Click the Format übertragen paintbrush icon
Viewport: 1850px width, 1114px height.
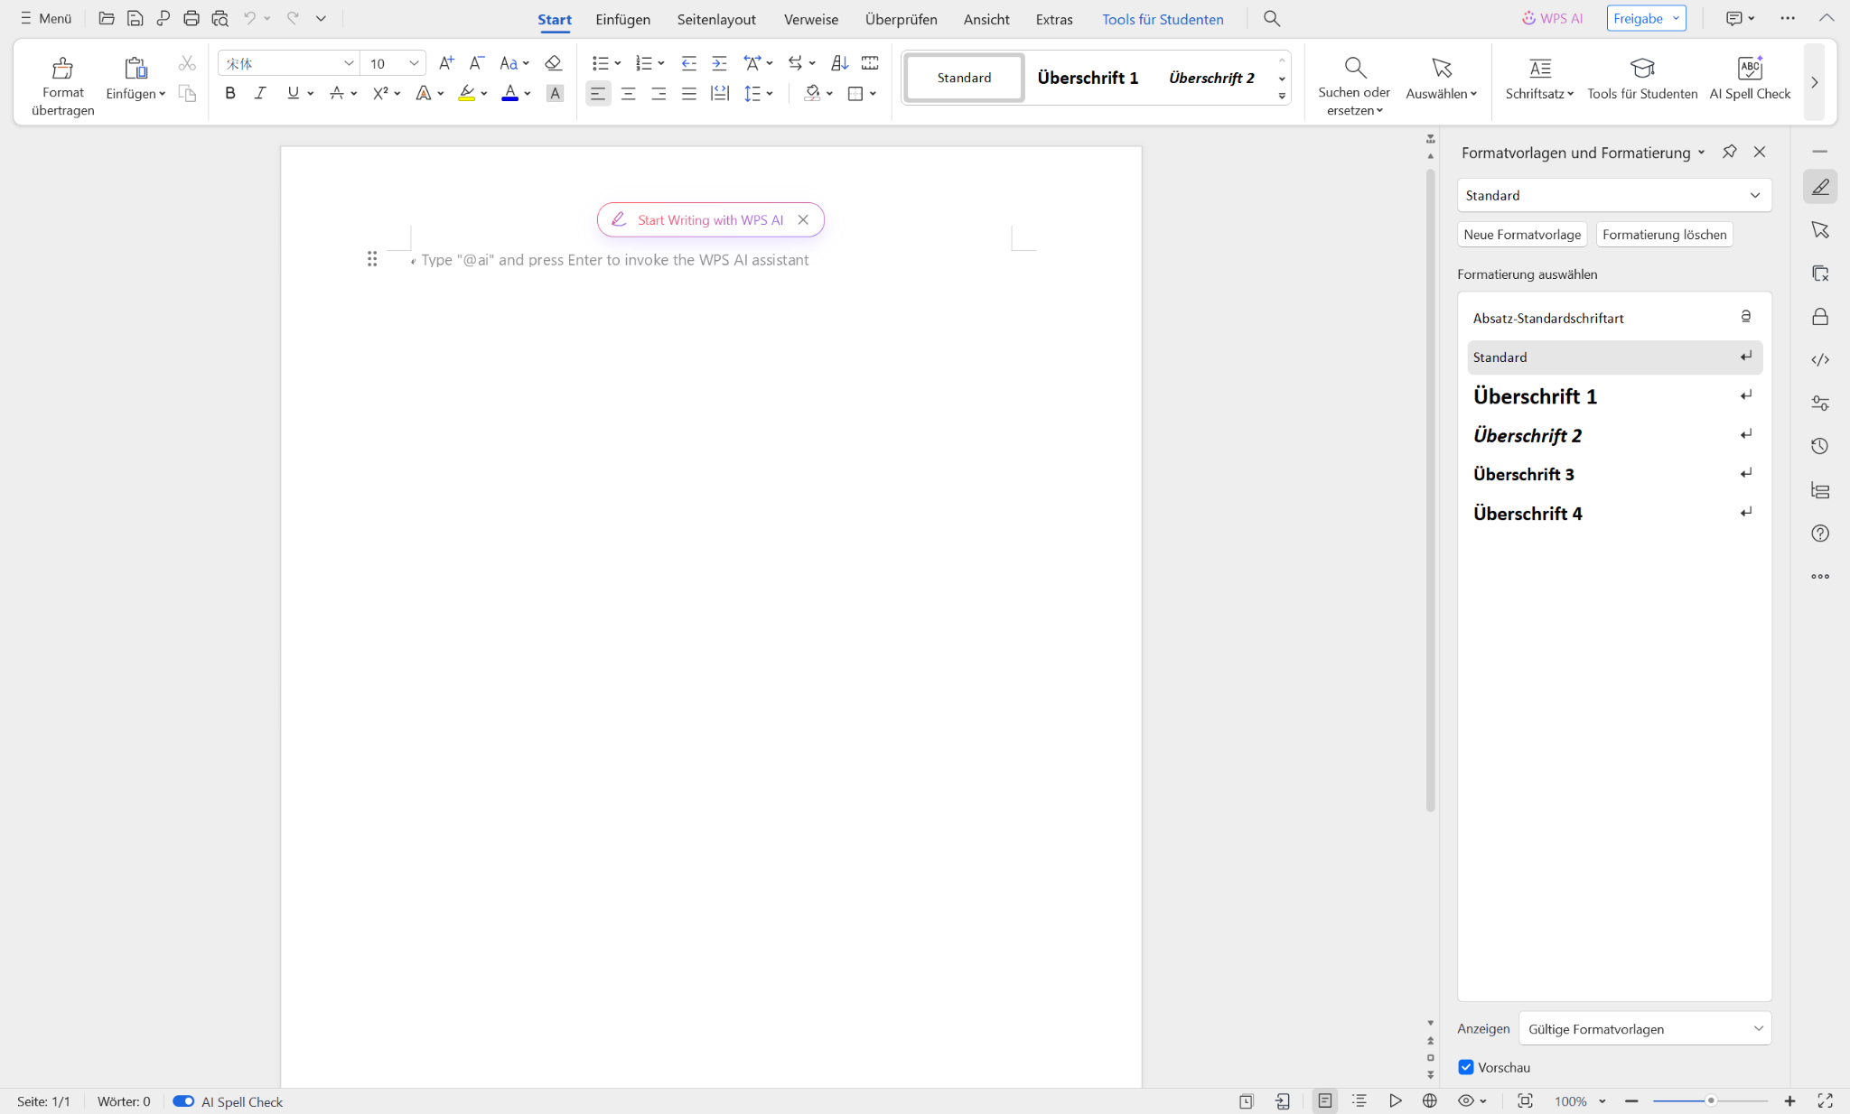click(x=62, y=69)
